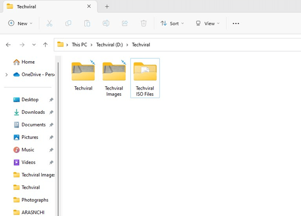Open the New dropdown menu
The image size is (301, 216).
(20, 24)
